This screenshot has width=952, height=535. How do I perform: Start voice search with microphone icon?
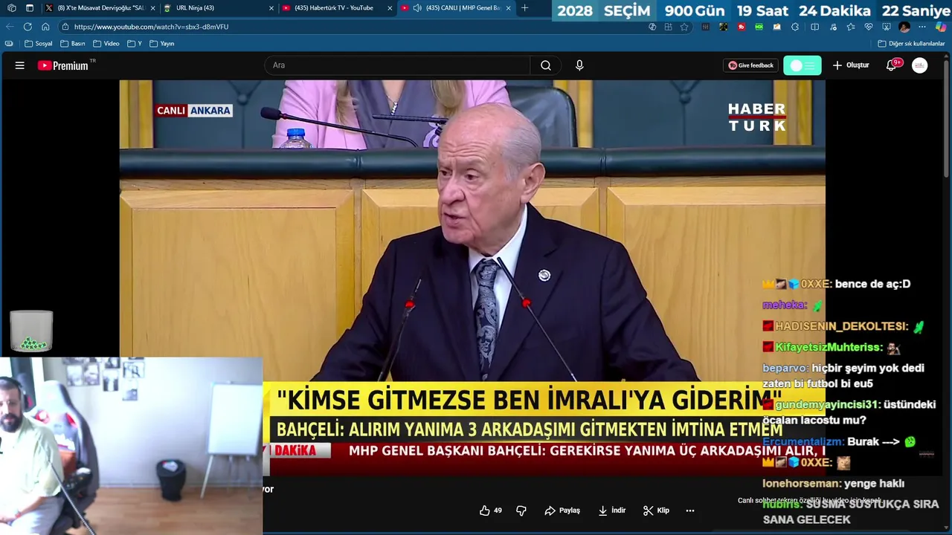pos(579,65)
